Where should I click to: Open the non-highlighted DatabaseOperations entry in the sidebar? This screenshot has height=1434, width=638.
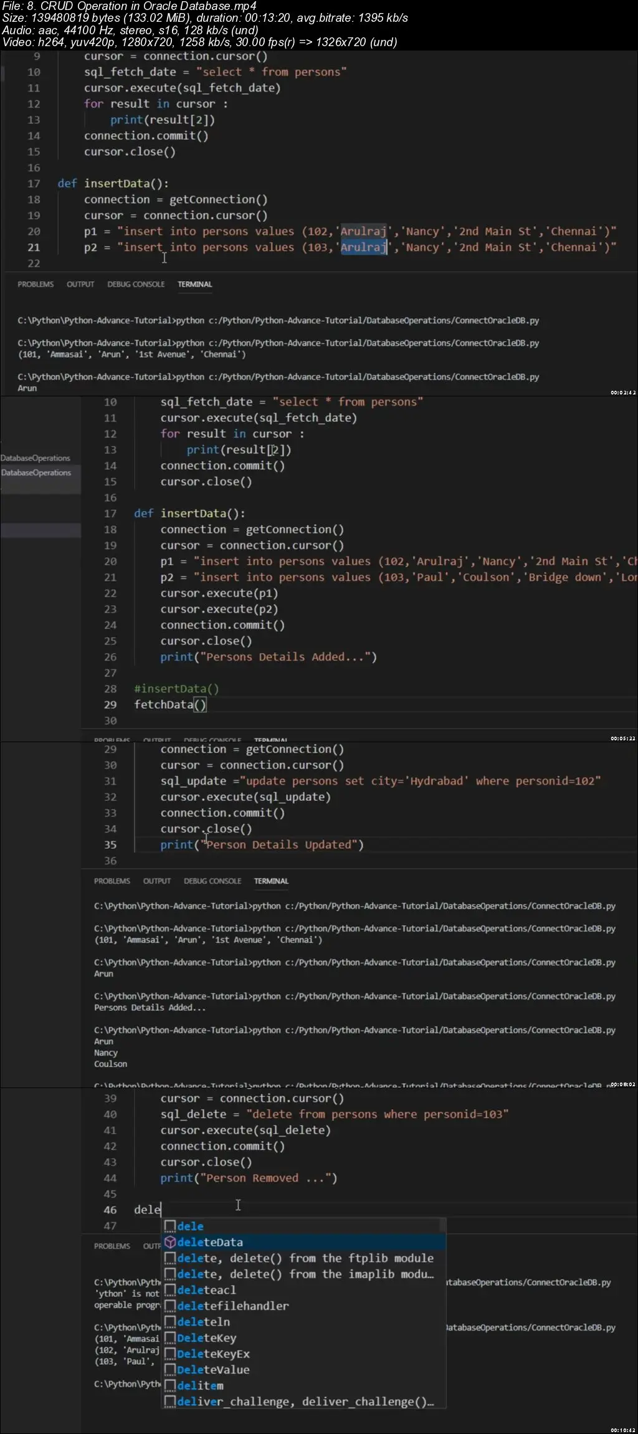(x=36, y=458)
